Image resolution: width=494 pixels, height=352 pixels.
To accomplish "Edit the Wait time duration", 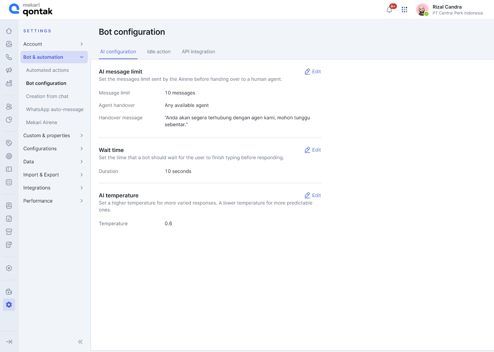I will click(313, 150).
